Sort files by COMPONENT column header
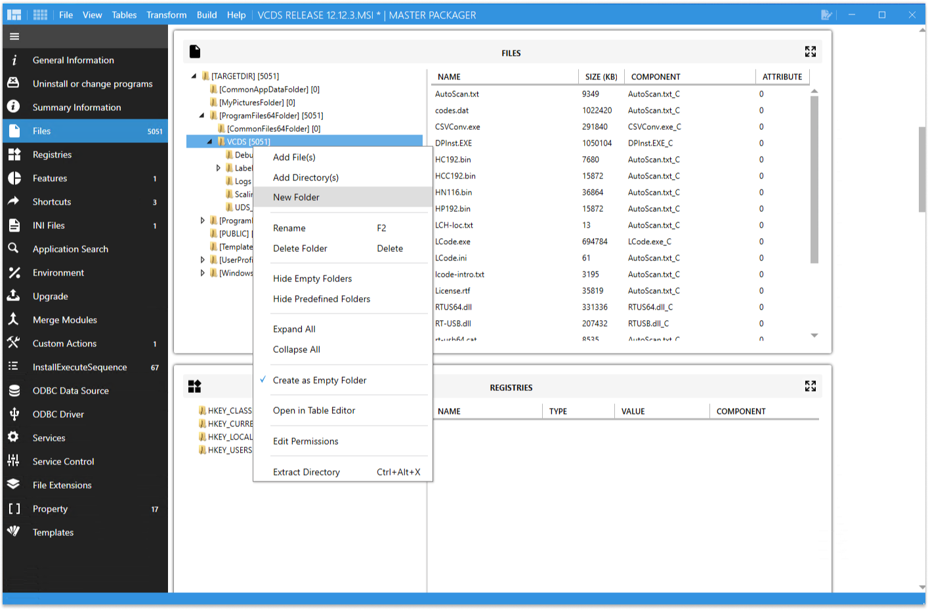The image size is (928, 610). pyautogui.click(x=690, y=77)
